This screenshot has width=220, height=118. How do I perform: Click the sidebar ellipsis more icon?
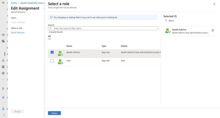(x=3, y=80)
